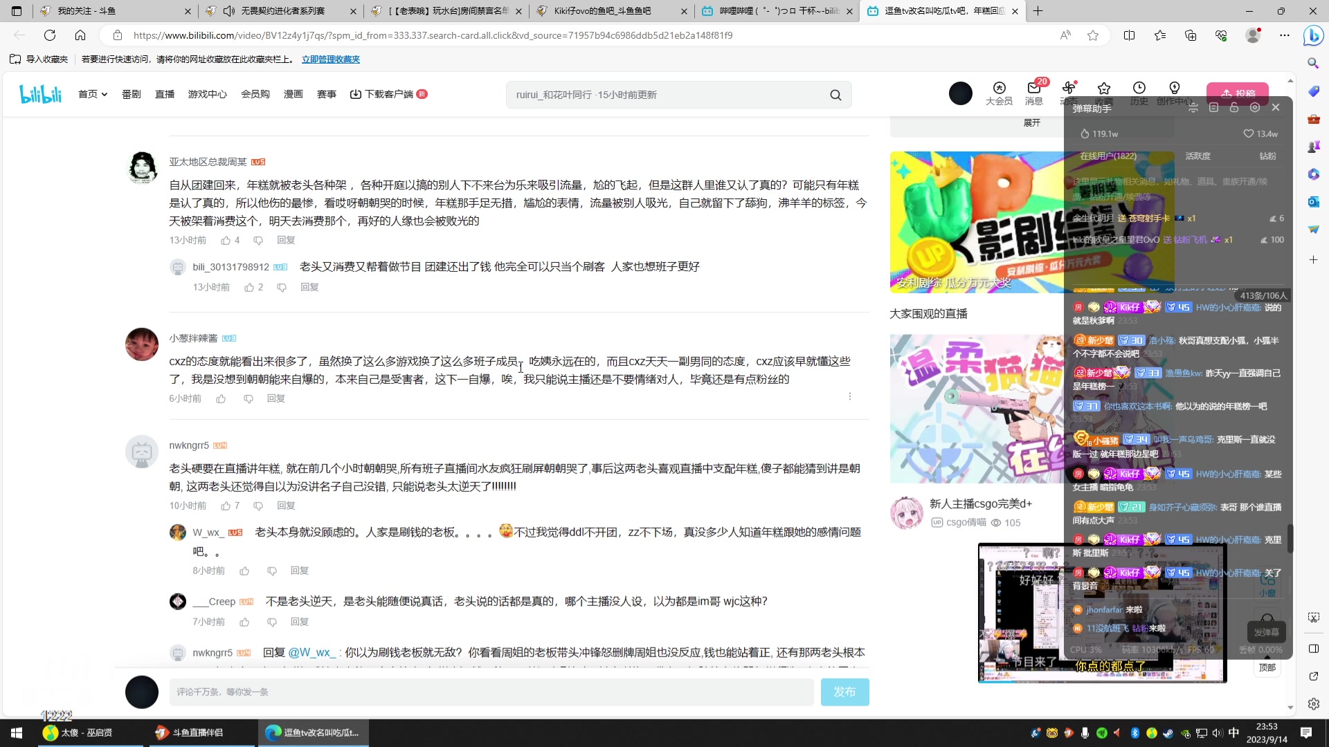Click 下载客户端 download link
Image resolution: width=1329 pixels, height=747 pixels.
[388, 94]
